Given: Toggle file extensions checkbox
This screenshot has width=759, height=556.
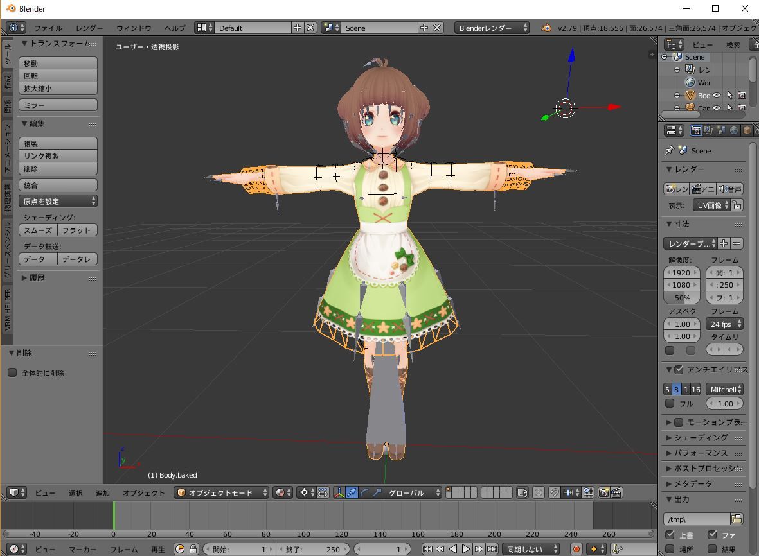Looking at the screenshot, I should [712, 535].
